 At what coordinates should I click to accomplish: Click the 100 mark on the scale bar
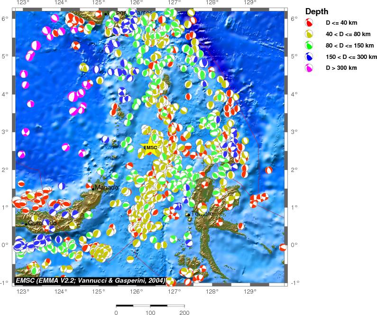coord(150,313)
